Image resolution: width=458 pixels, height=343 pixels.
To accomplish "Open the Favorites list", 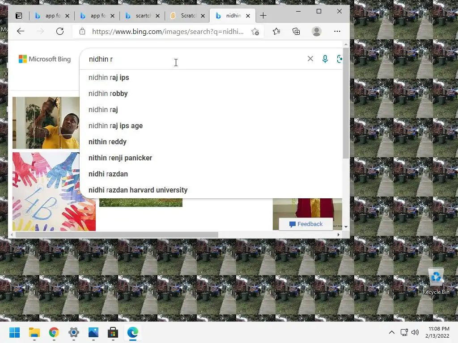I will (276, 31).
